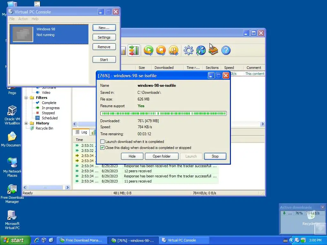Click the Hide button in download dialog
The image size is (327, 245).
click(132, 156)
